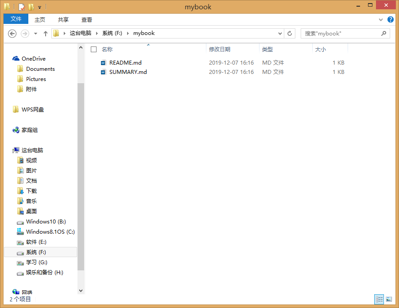Switch to large icons view

click(389, 299)
